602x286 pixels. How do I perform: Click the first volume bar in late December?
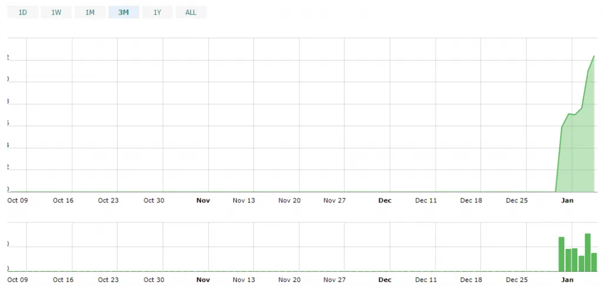561,254
